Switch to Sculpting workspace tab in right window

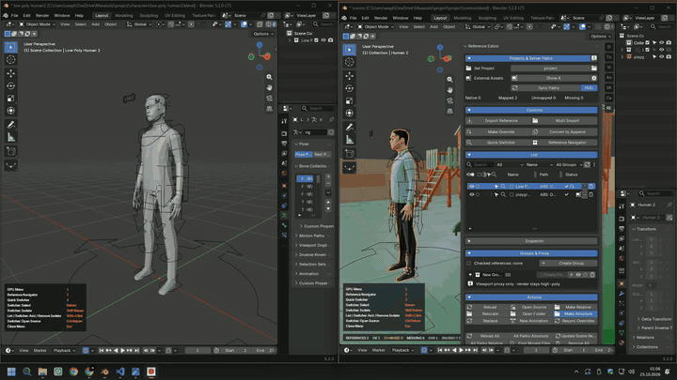(487, 18)
